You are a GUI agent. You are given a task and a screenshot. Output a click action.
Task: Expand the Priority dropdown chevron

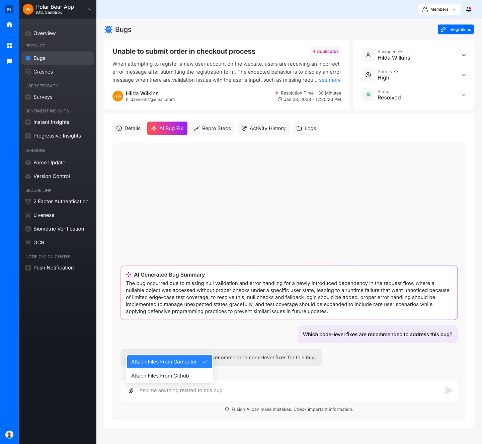tap(464, 75)
